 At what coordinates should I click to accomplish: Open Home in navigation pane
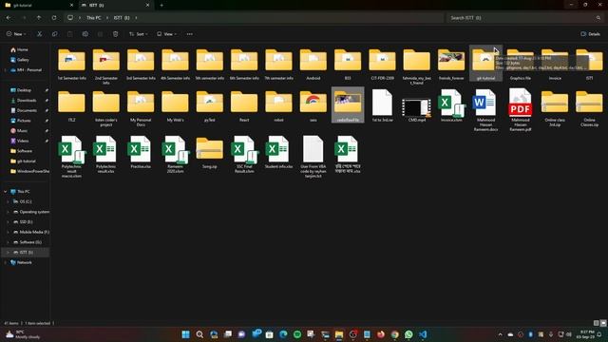pyautogui.click(x=19, y=49)
